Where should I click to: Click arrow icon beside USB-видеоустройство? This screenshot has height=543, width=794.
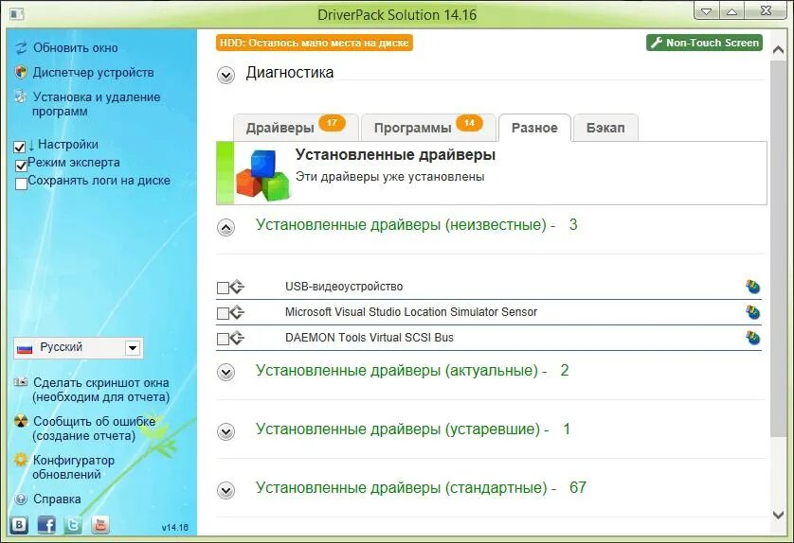(x=237, y=288)
